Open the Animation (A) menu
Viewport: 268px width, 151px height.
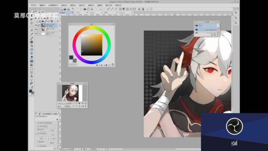click(x=64, y=5)
